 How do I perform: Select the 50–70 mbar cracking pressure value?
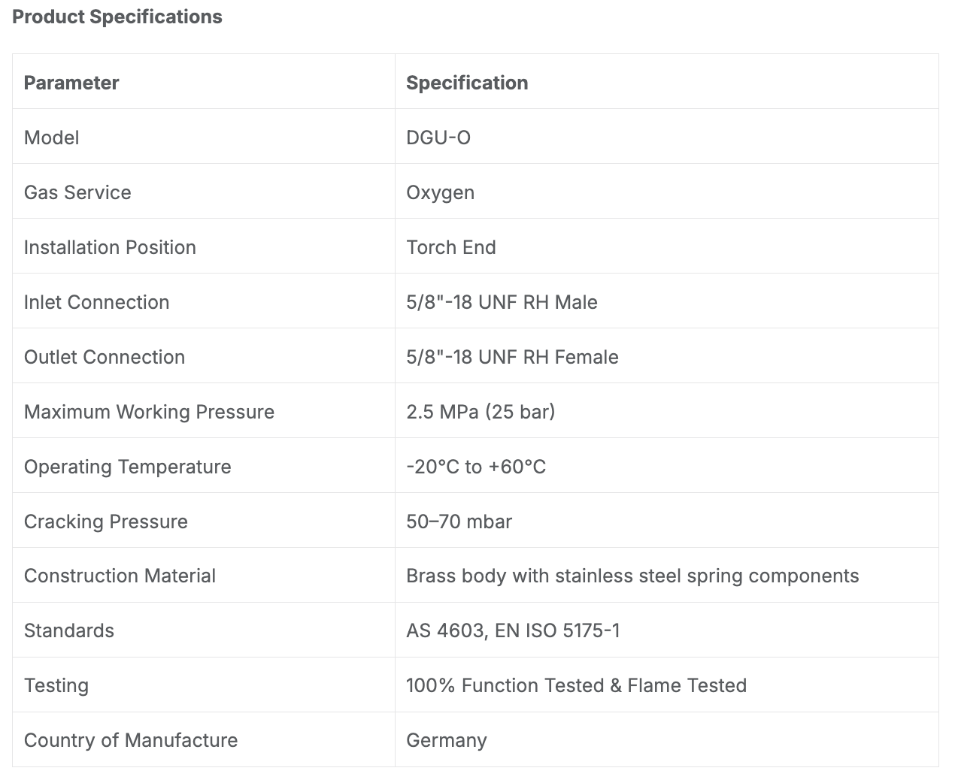(459, 521)
